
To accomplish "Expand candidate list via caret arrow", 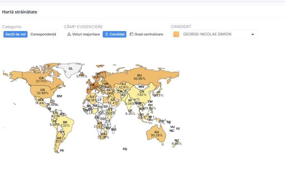I will tap(253, 34).
